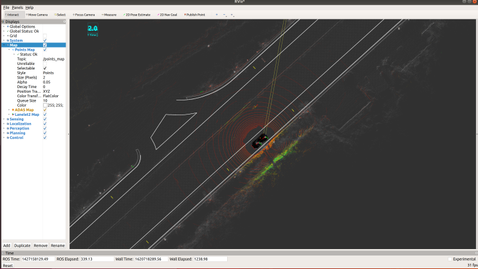
Task: Activate the 2D Pose Estimate tool
Action: 137,15
